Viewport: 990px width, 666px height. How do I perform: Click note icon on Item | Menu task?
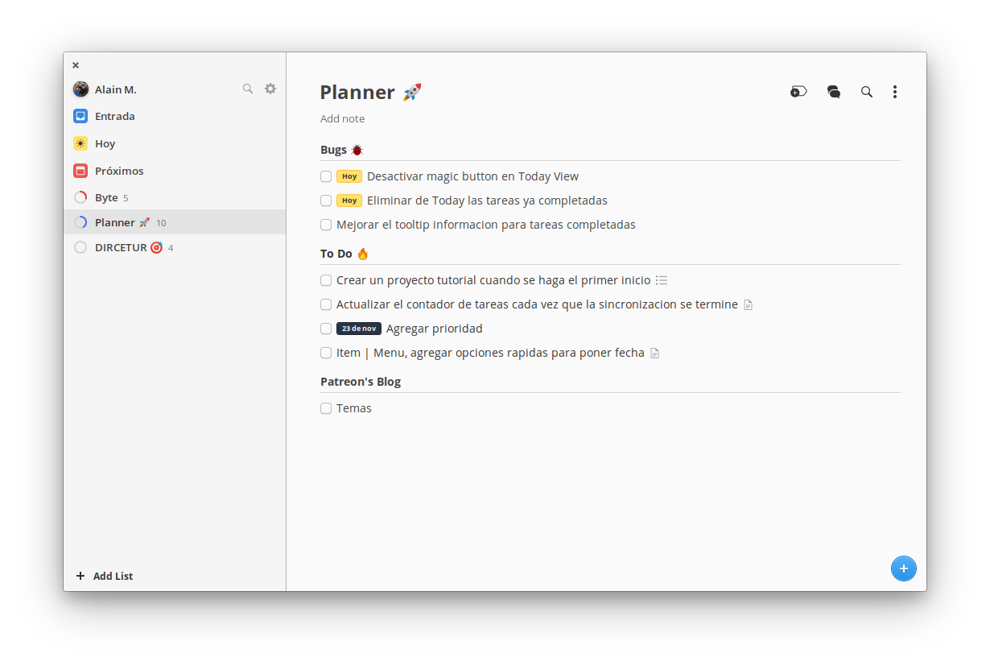click(655, 354)
